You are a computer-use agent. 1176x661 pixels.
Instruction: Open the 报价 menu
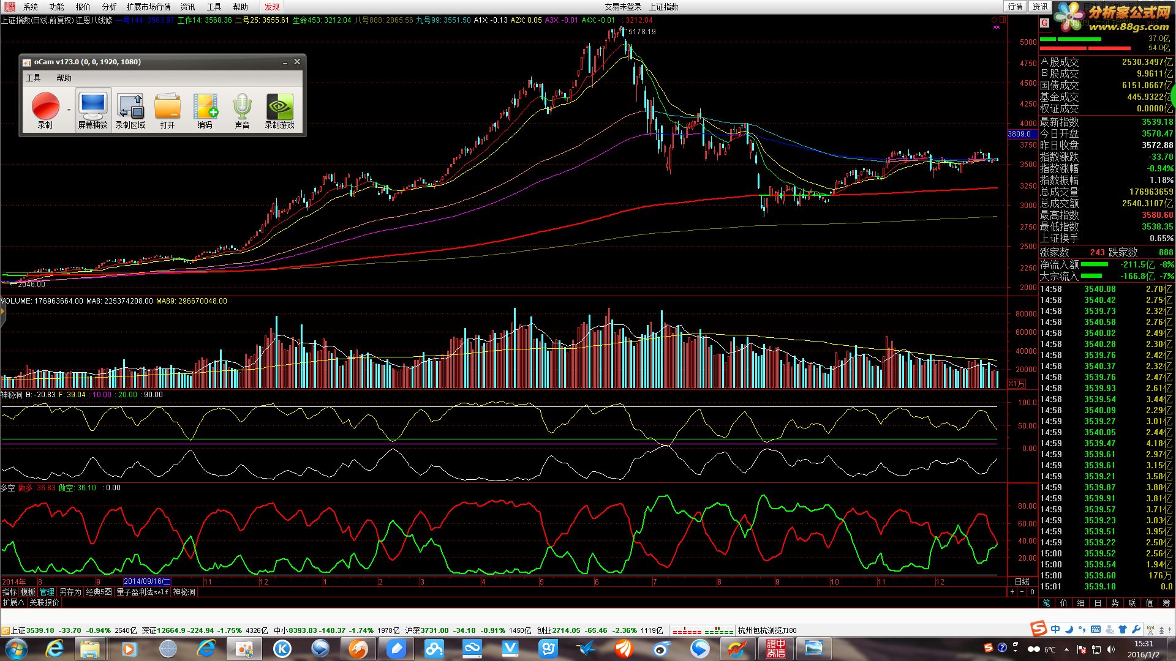83,7
